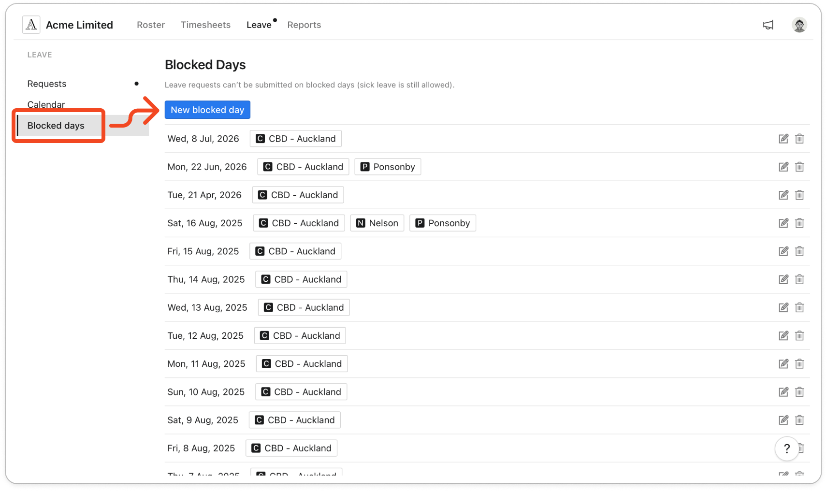This screenshot has height=491, width=827.
Task: Click the leave requests description text
Action: (310, 85)
